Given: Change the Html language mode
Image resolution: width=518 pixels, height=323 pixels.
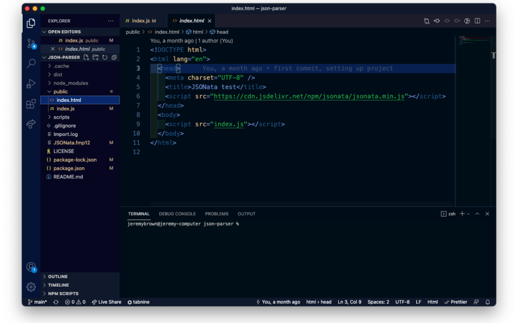Looking at the screenshot, I should point(433,302).
